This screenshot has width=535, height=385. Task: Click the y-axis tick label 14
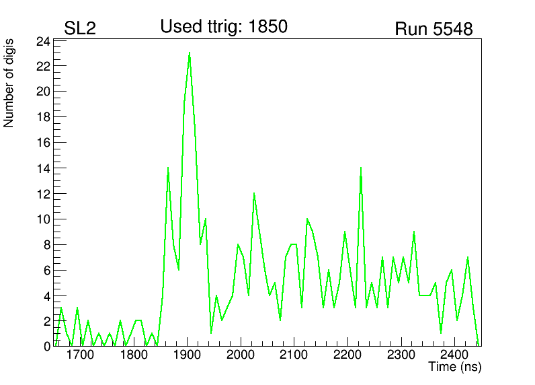coord(43,168)
